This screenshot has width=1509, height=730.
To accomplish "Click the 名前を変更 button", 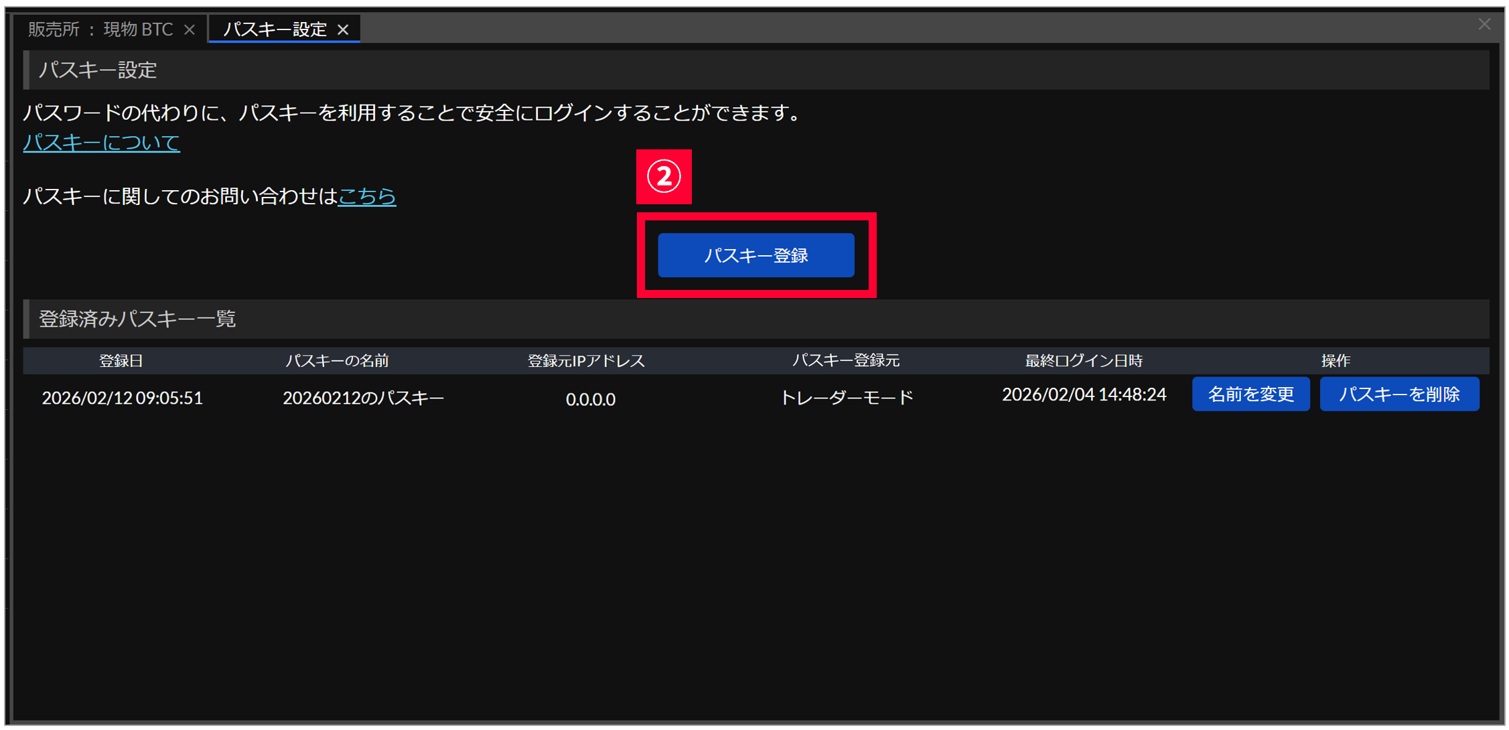I will pyautogui.click(x=1250, y=394).
